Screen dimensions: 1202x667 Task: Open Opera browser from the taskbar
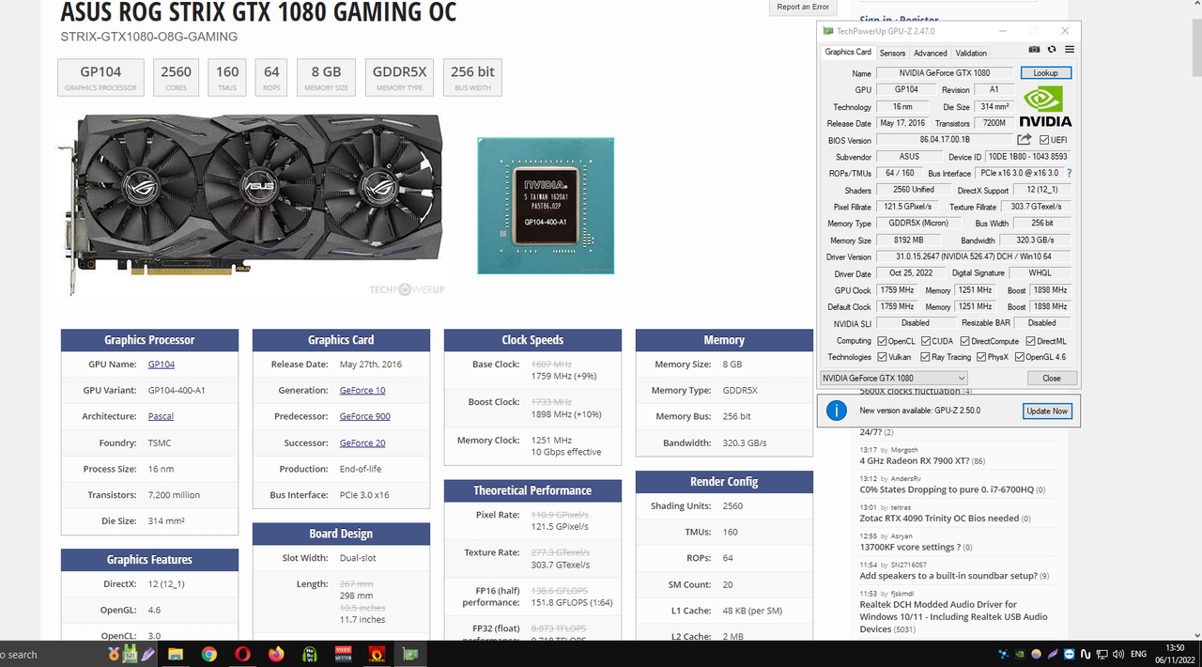coord(242,654)
